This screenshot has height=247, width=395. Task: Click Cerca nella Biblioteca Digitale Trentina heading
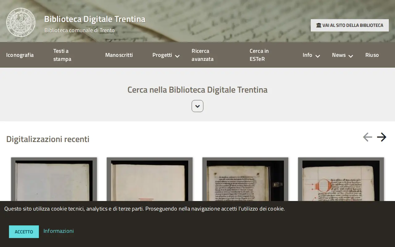tap(197, 90)
